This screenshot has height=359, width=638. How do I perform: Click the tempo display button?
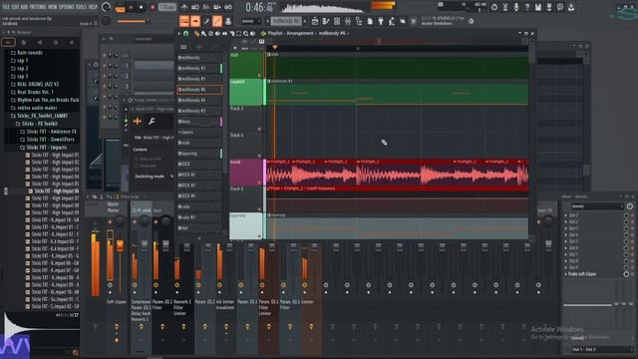tap(166, 7)
